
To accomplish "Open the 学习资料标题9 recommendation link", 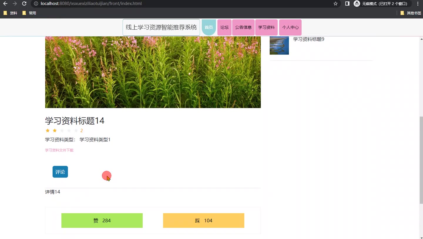I will click(x=309, y=39).
